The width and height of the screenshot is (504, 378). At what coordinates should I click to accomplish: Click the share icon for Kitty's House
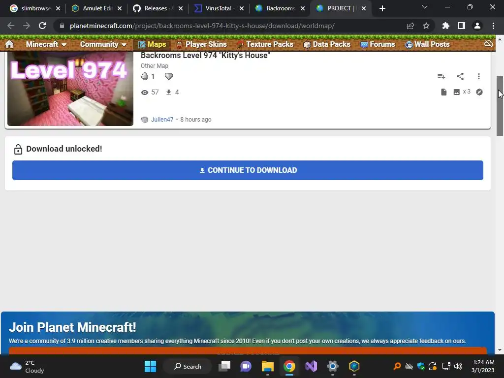coord(460,76)
